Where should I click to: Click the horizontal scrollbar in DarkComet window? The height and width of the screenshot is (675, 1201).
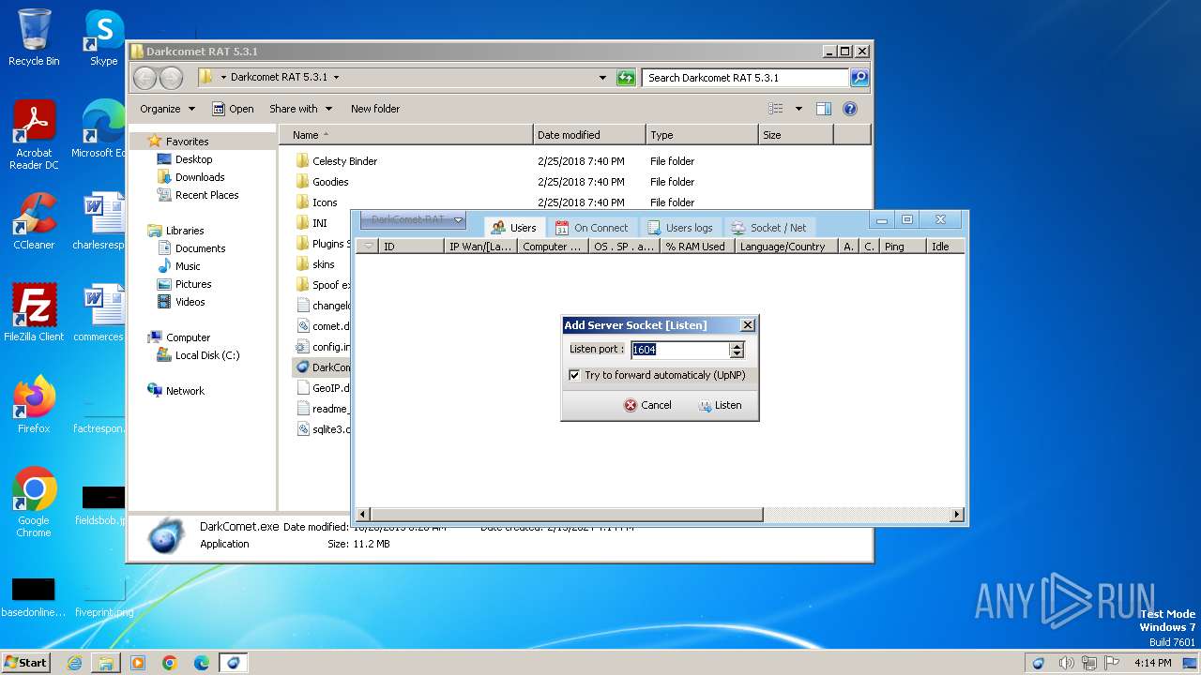(567, 515)
